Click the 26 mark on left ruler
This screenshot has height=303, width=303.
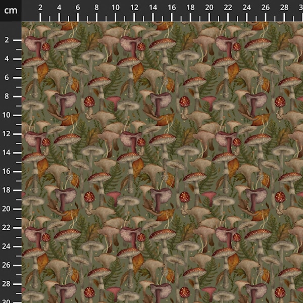[8, 265]
